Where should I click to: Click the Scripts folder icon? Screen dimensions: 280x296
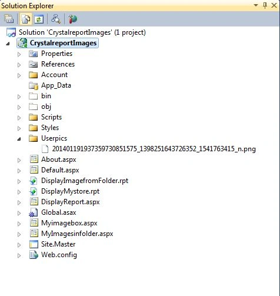[33, 117]
